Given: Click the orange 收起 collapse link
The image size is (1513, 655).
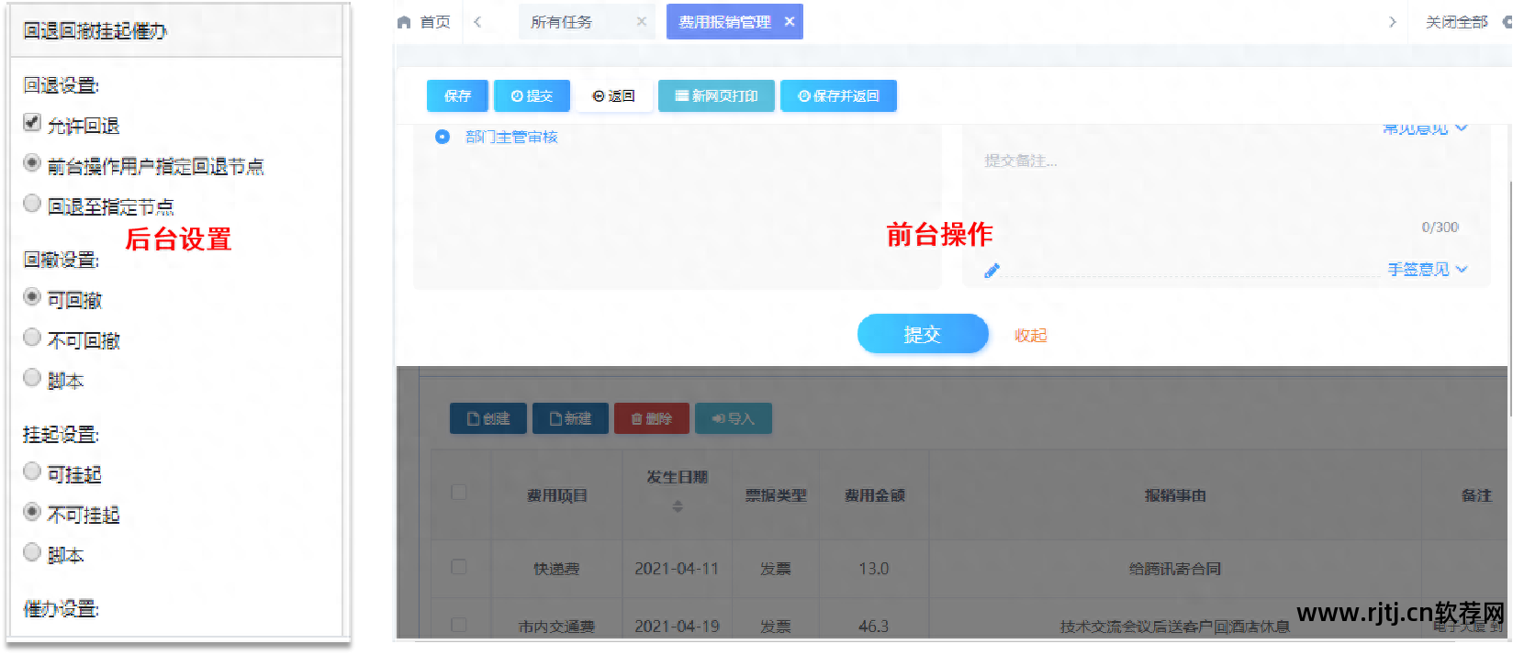Looking at the screenshot, I should [1030, 336].
